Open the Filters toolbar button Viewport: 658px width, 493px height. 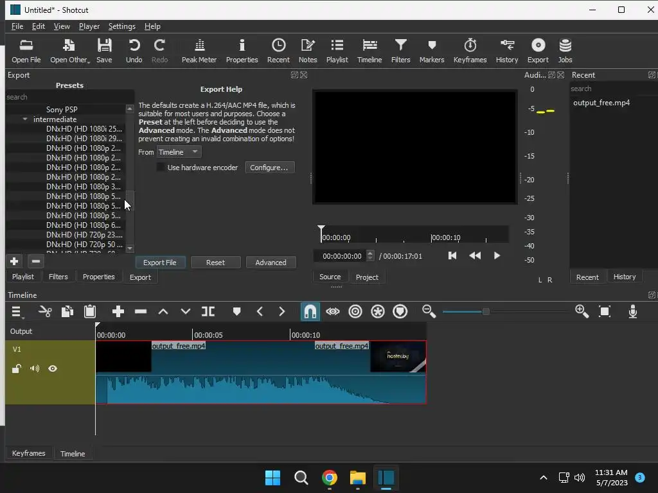400,50
